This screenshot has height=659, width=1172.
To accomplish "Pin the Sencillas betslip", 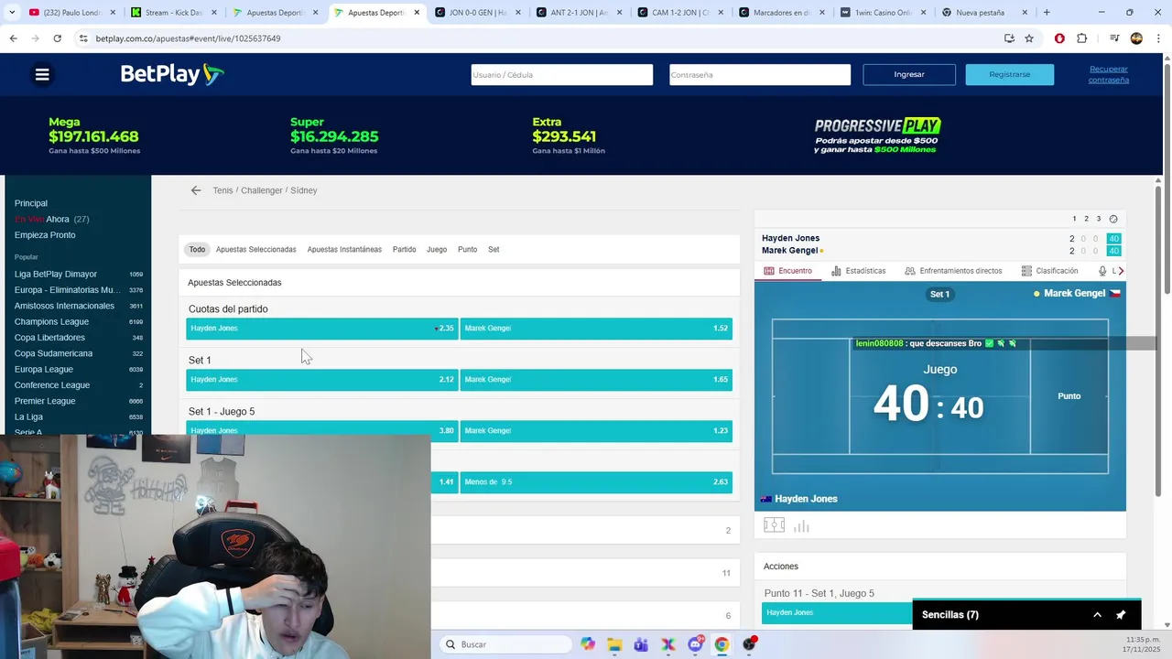I will pyautogui.click(x=1121, y=615).
